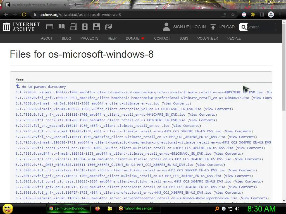Click the SIGN UP link
Screen dimensions: 286x214
tap(181, 27)
